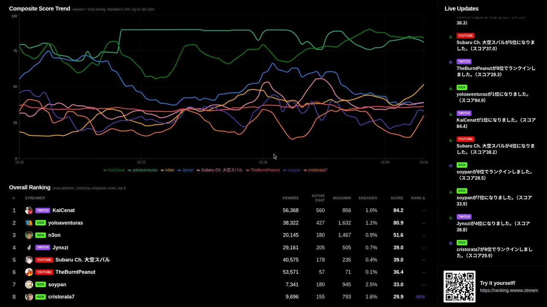The height and width of the screenshot is (307, 547).
Task: Click n3on's avatar in the ranking table
Action: coord(29,235)
